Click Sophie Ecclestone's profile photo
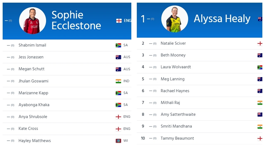 coord(32,21)
